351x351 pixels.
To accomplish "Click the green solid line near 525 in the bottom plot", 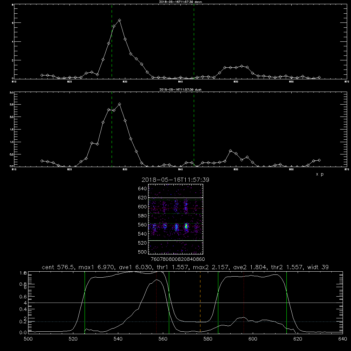I will click(x=85, y=303).
